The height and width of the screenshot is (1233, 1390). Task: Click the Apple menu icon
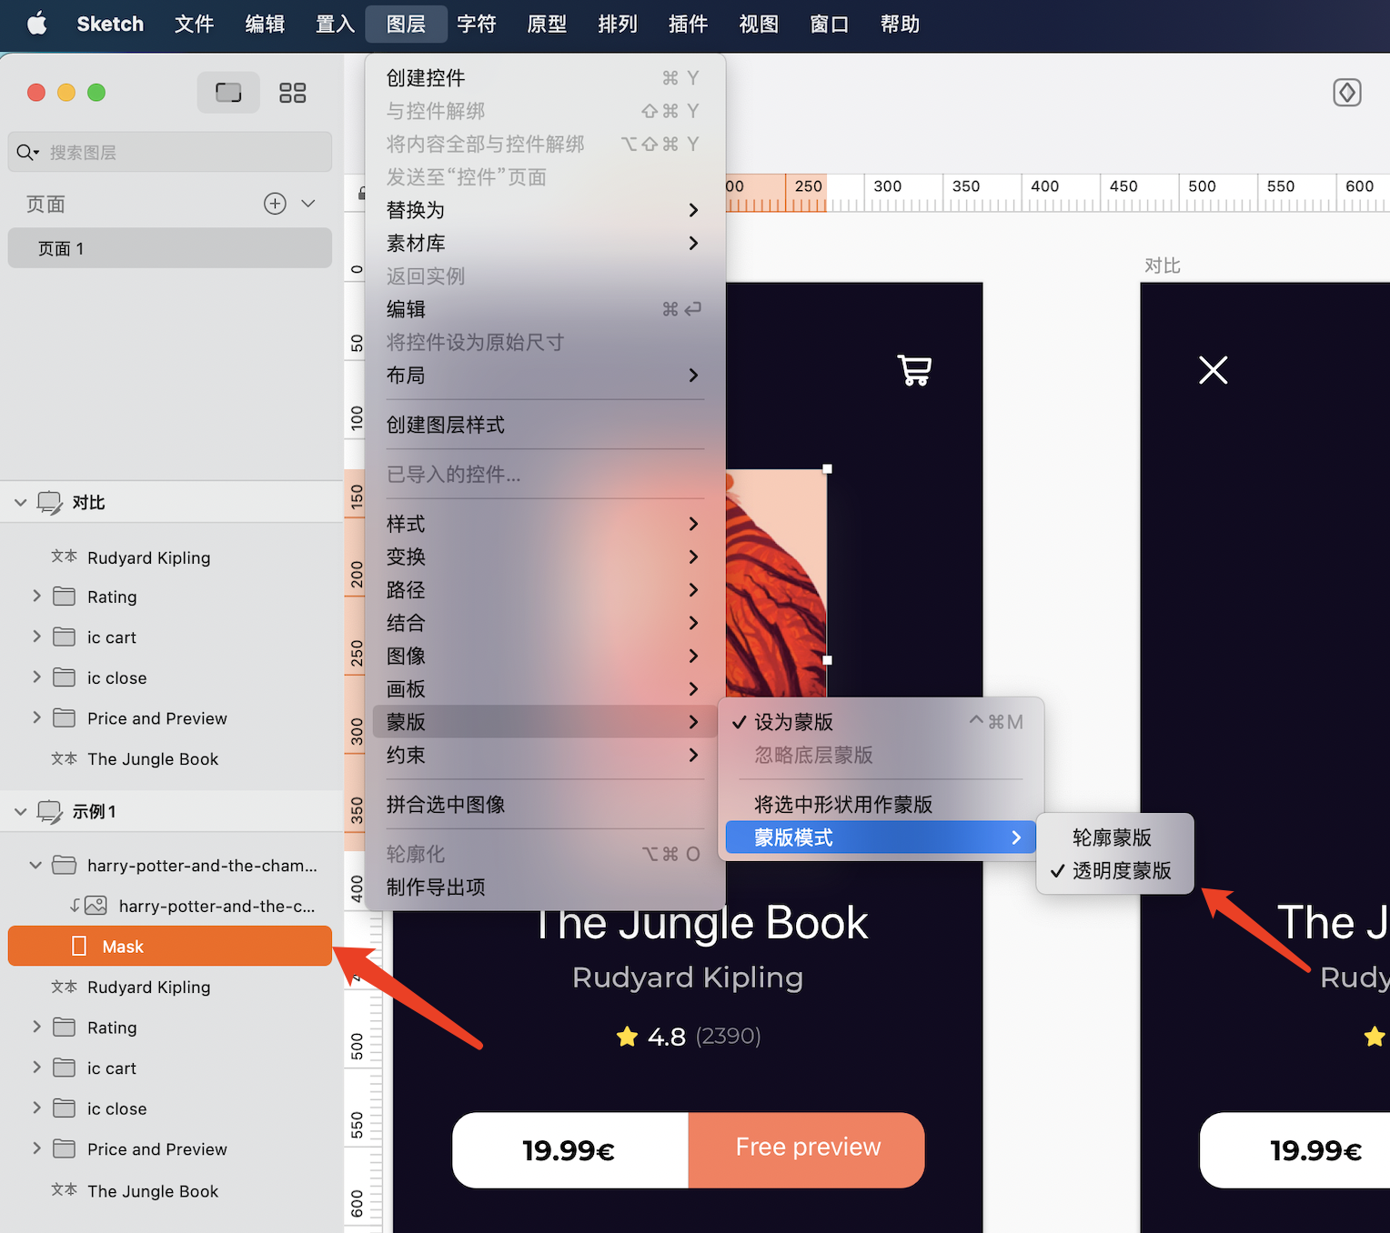(x=36, y=24)
